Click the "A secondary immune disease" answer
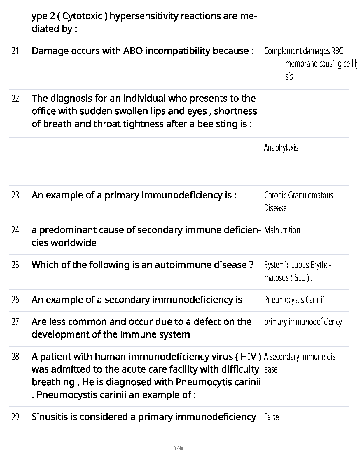Screen dimensions: 357x463 point(300,363)
